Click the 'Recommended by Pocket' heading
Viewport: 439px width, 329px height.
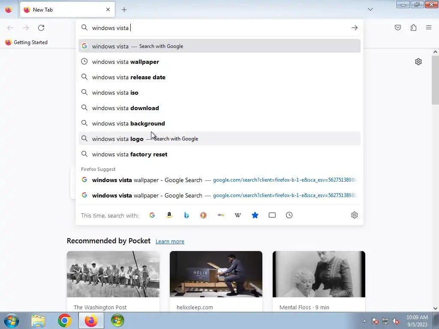108,241
